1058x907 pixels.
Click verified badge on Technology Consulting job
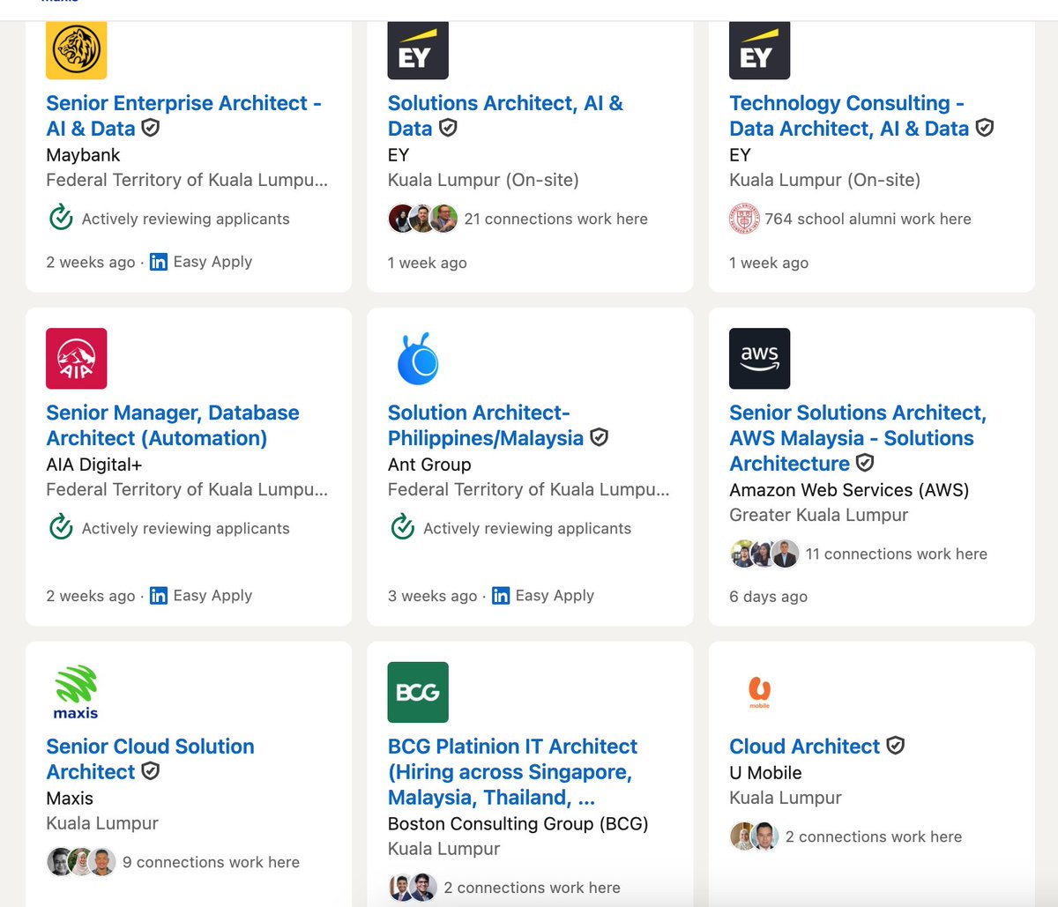(985, 128)
